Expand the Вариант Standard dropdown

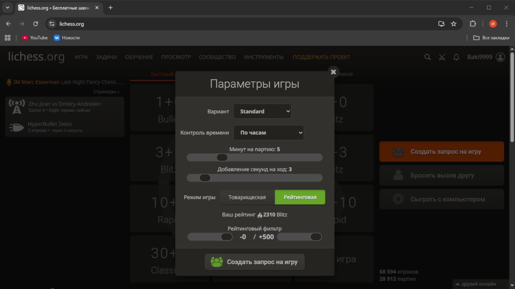(262, 111)
